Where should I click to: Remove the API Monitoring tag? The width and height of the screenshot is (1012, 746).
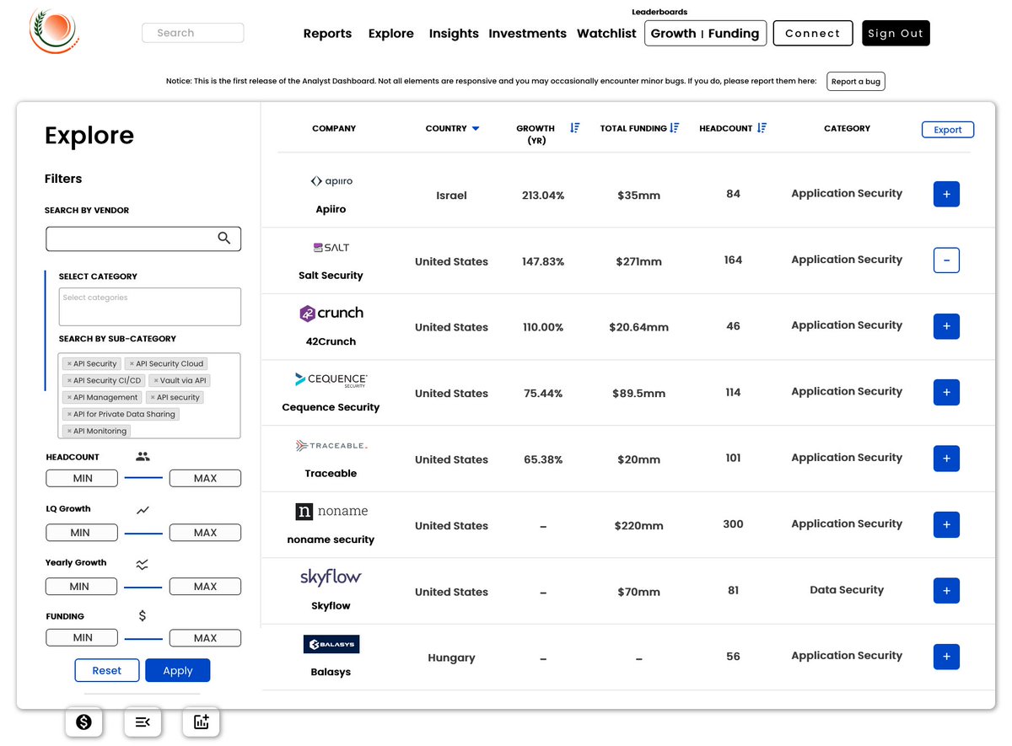point(69,432)
